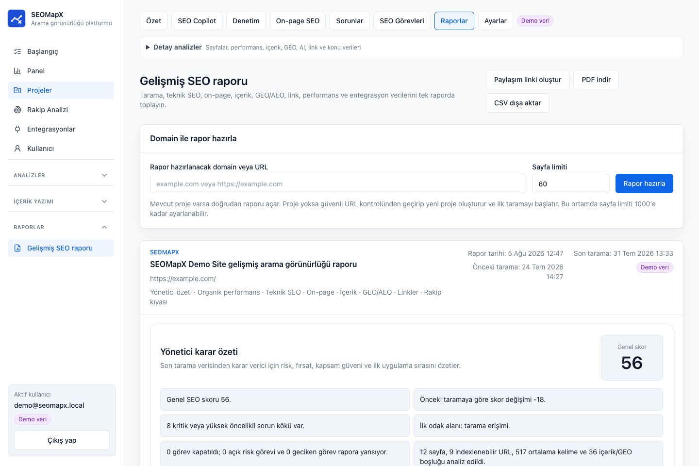Go to Panel in the sidebar

[61, 71]
